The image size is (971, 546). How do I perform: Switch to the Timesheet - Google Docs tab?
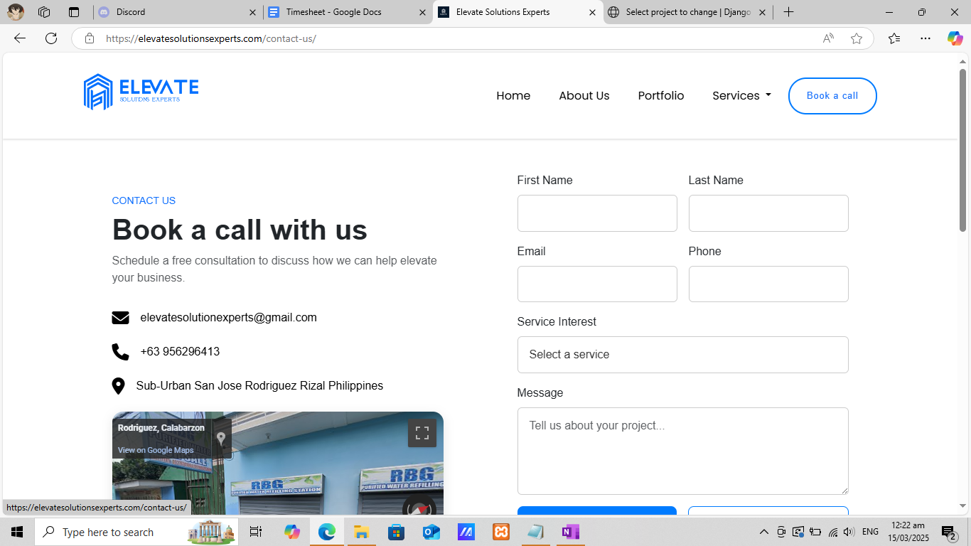pyautogui.click(x=347, y=12)
